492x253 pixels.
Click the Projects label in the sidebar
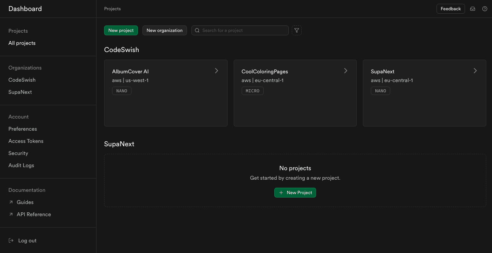coord(18,31)
